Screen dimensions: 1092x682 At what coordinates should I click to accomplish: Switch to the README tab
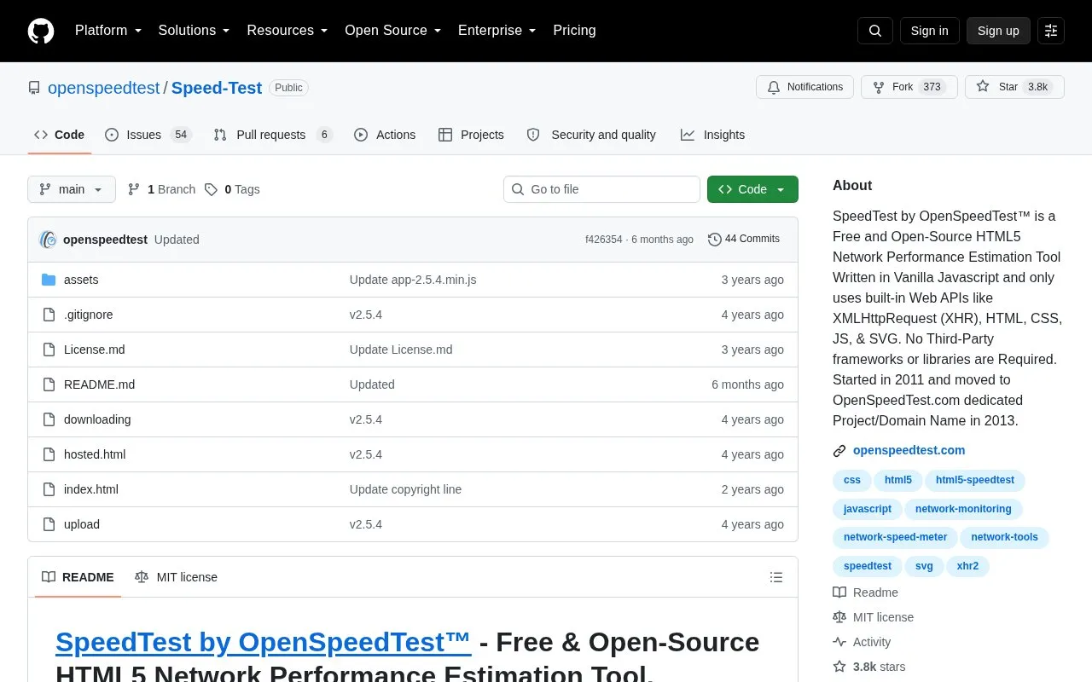click(x=78, y=577)
